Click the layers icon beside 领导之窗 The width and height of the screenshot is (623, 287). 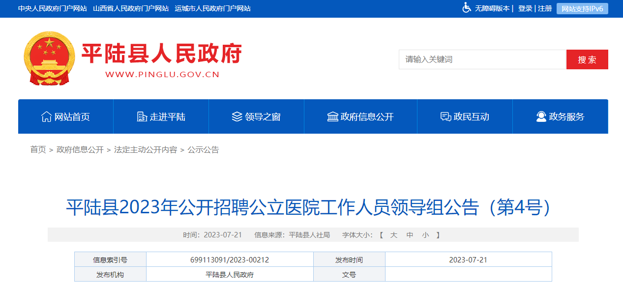click(237, 117)
